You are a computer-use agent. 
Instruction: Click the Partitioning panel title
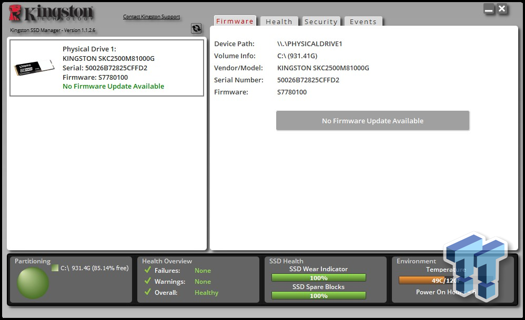pyautogui.click(x=33, y=261)
